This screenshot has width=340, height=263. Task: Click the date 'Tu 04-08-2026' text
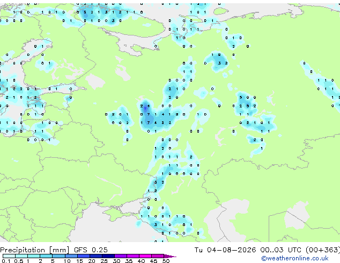(x=225, y=250)
